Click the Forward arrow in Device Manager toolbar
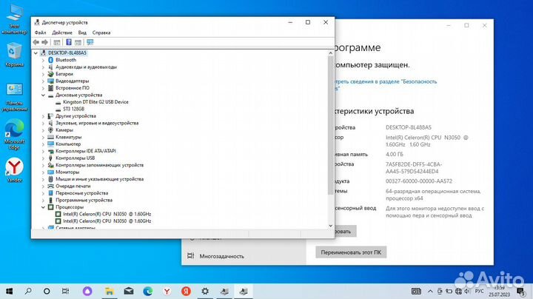Image resolution: width=533 pixels, height=299 pixels. click(44, 42)
